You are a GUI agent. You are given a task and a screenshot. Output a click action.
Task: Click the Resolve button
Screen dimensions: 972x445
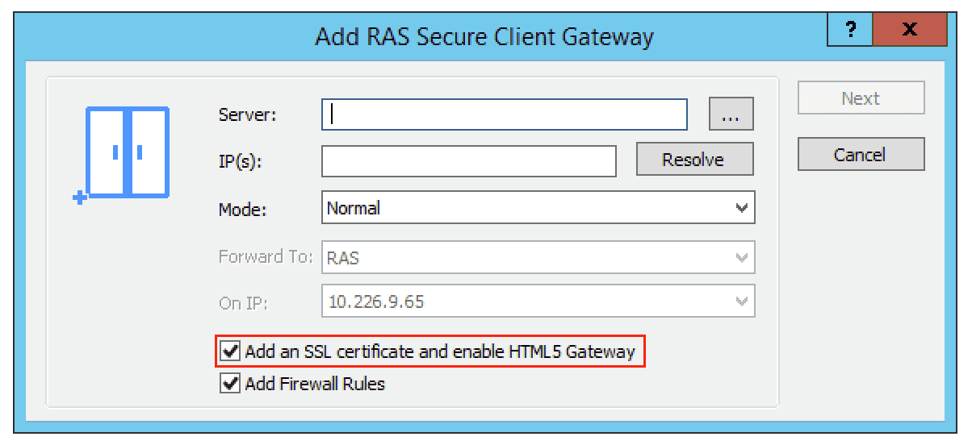coord(695,160)
